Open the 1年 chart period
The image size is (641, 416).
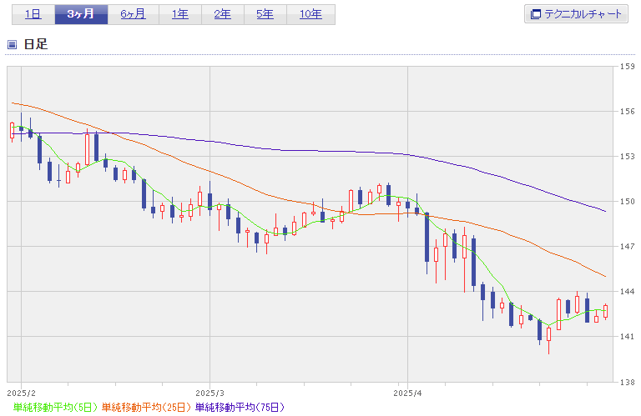coord(180,15)
